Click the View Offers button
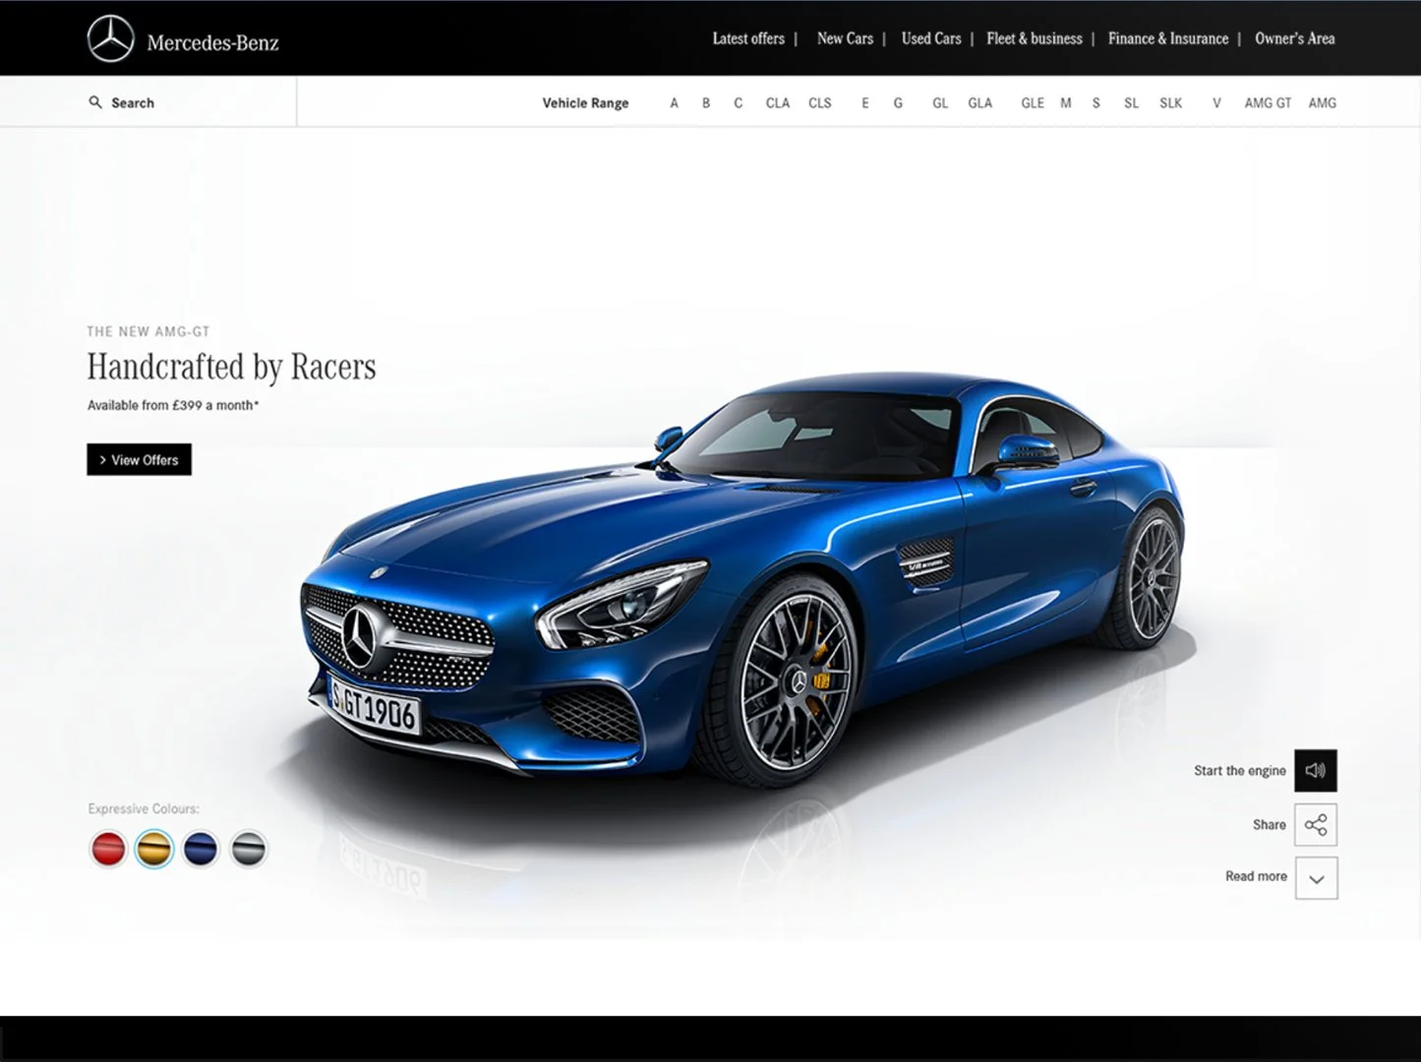This screenshot has width=1421, height=1062. coord(139,459)
